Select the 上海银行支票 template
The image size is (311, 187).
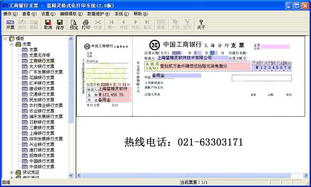pyautogui.click(x=42, y=133)
